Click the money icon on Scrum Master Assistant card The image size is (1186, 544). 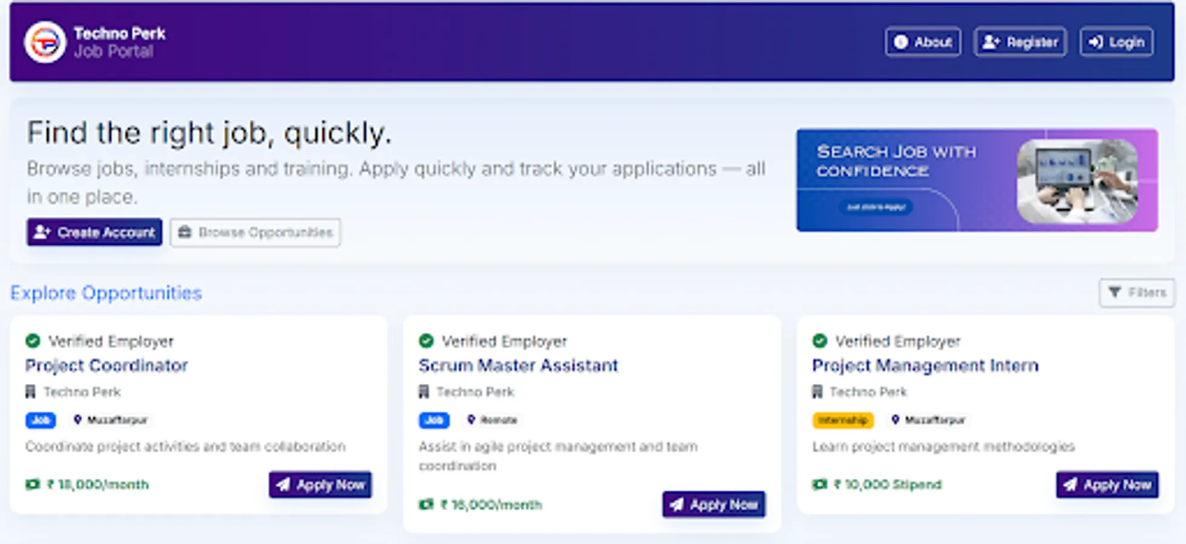coord(426,504)
